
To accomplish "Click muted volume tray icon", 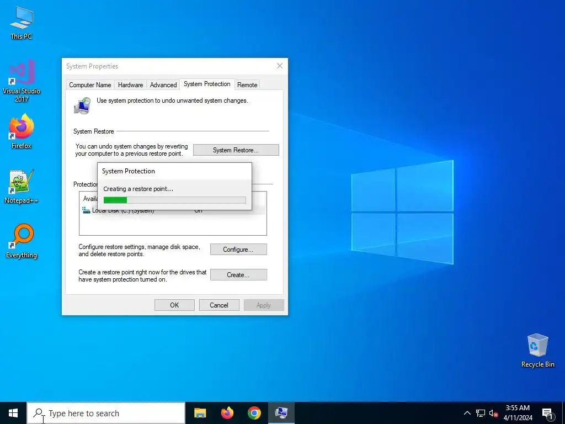I will click(493, 413).
